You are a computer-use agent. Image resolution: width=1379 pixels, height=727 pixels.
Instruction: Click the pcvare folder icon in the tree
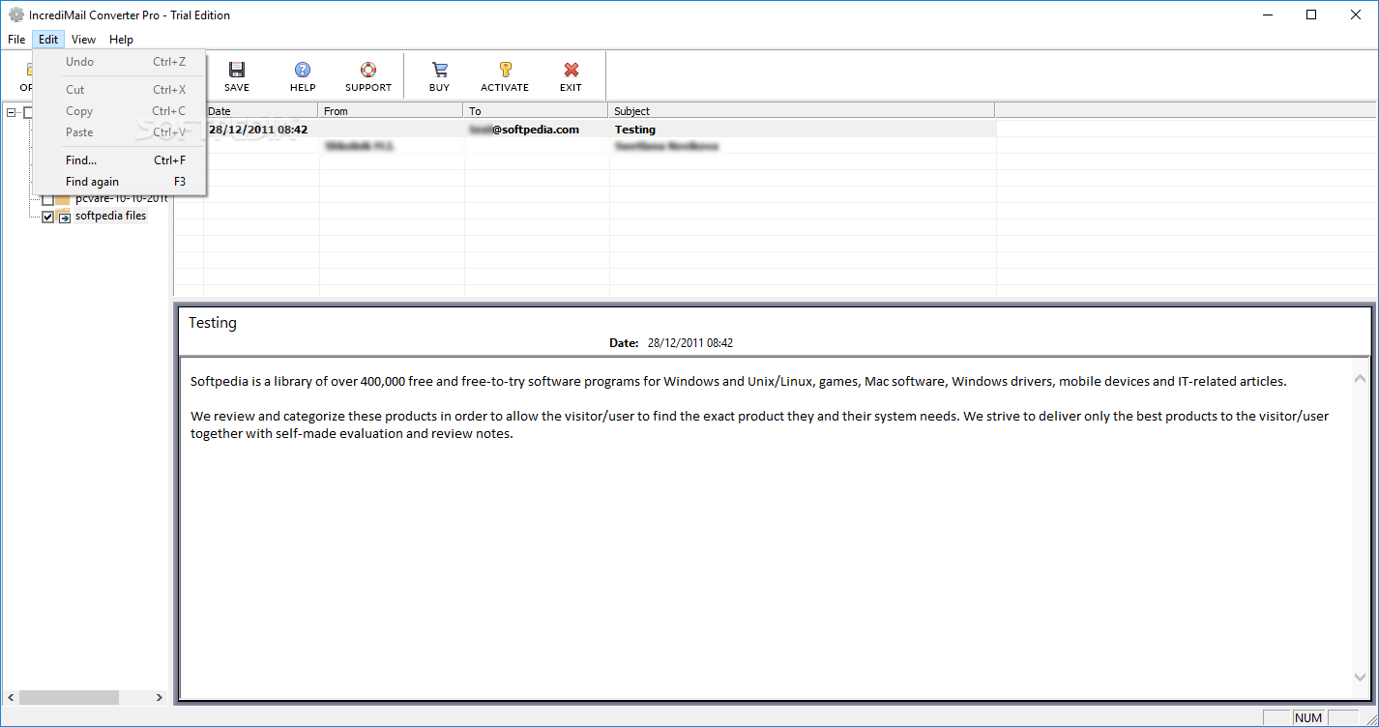pos(64,199)
